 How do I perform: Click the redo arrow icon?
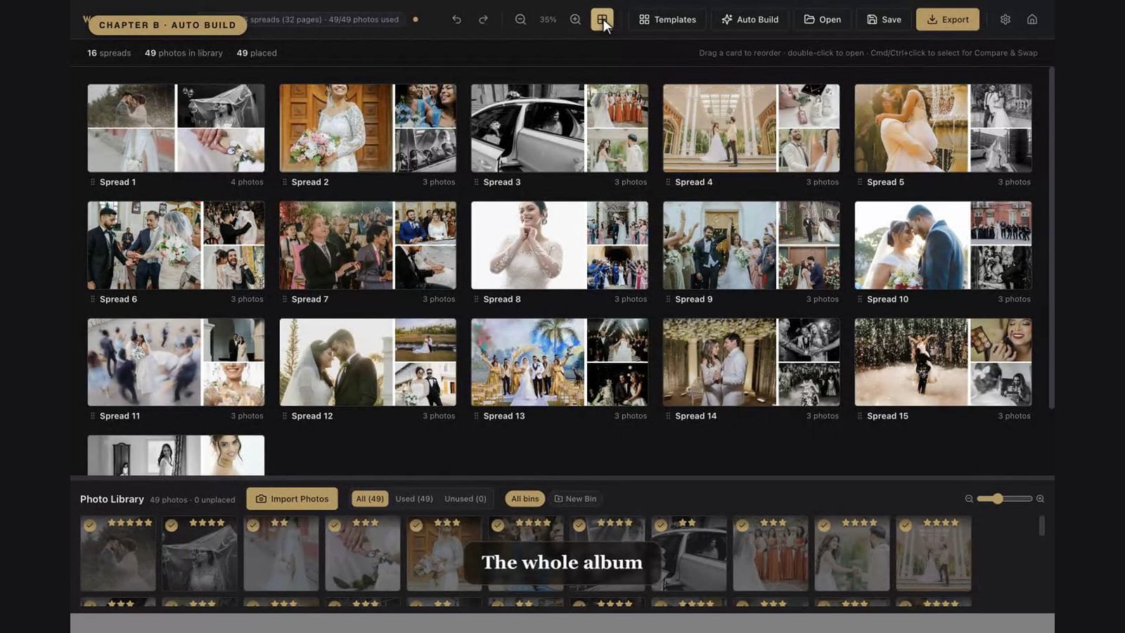[x=483, y=20]
